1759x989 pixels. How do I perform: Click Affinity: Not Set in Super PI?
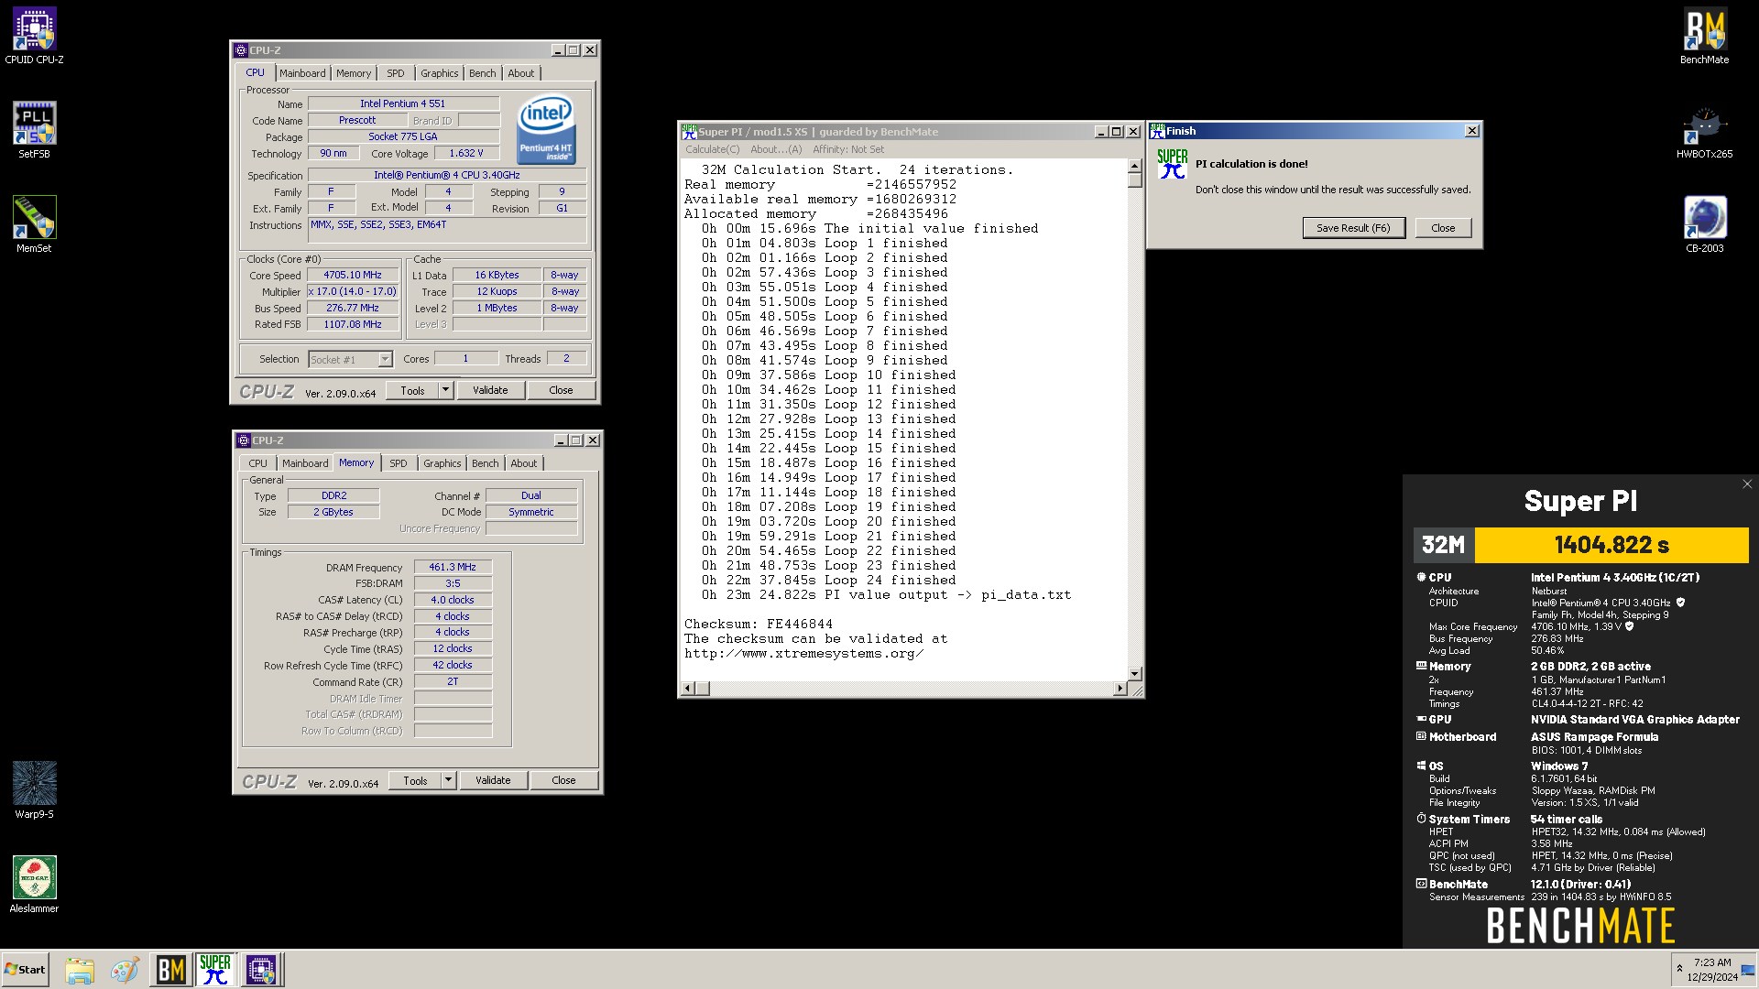pos(848,149)
